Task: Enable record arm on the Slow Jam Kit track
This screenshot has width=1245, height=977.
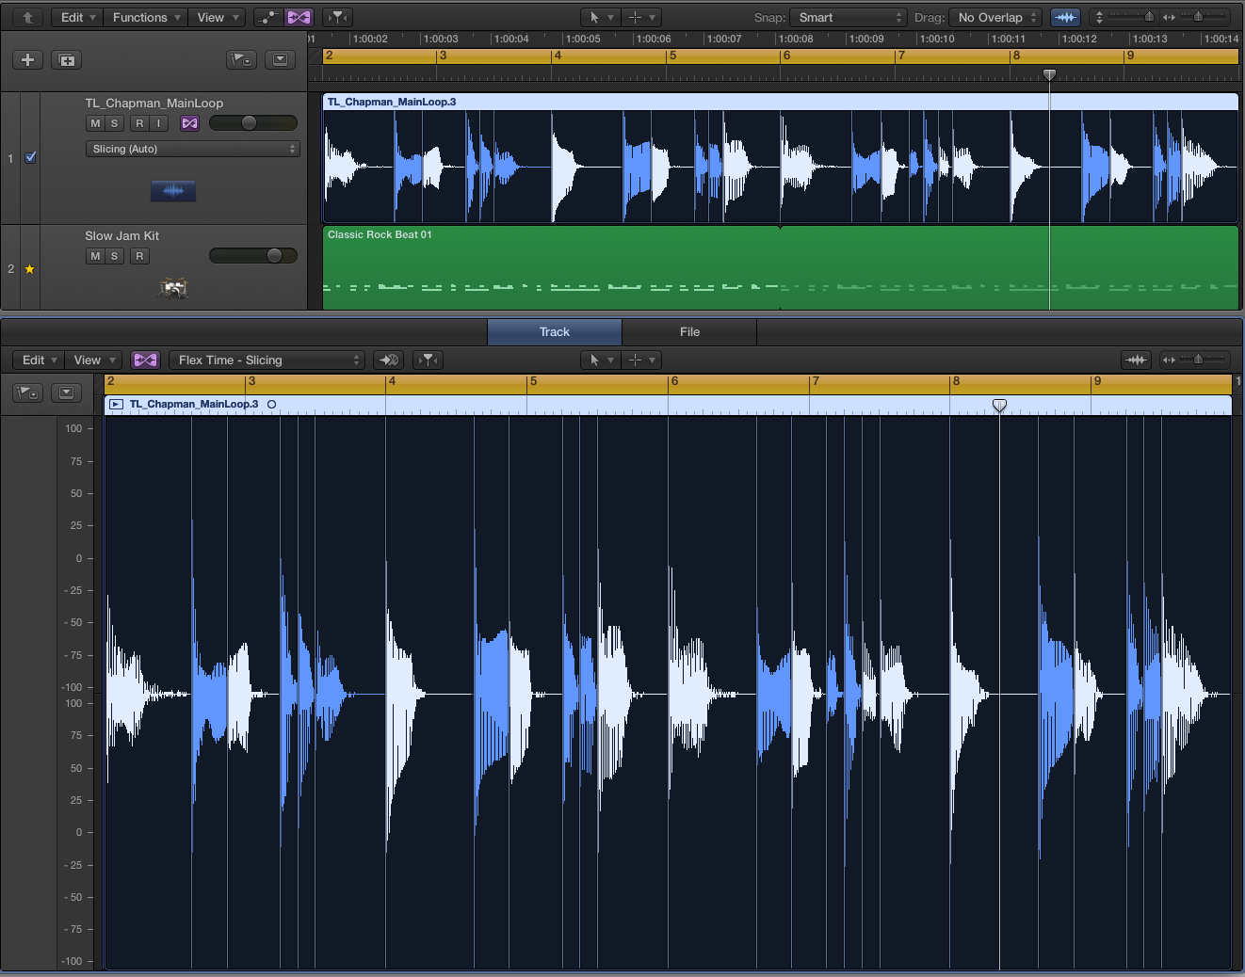Action: (x=138, y=255)
